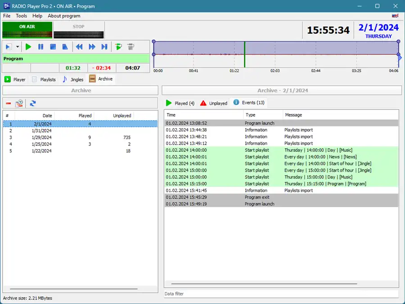Click the Date column header
The image size is (405, 304).
click(34, 116)
